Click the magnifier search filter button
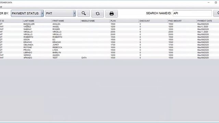This screenshot has height=123, width=219. click(x=83, y=13)
